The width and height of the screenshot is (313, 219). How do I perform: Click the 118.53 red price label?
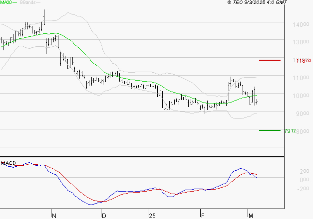(304, 61)
